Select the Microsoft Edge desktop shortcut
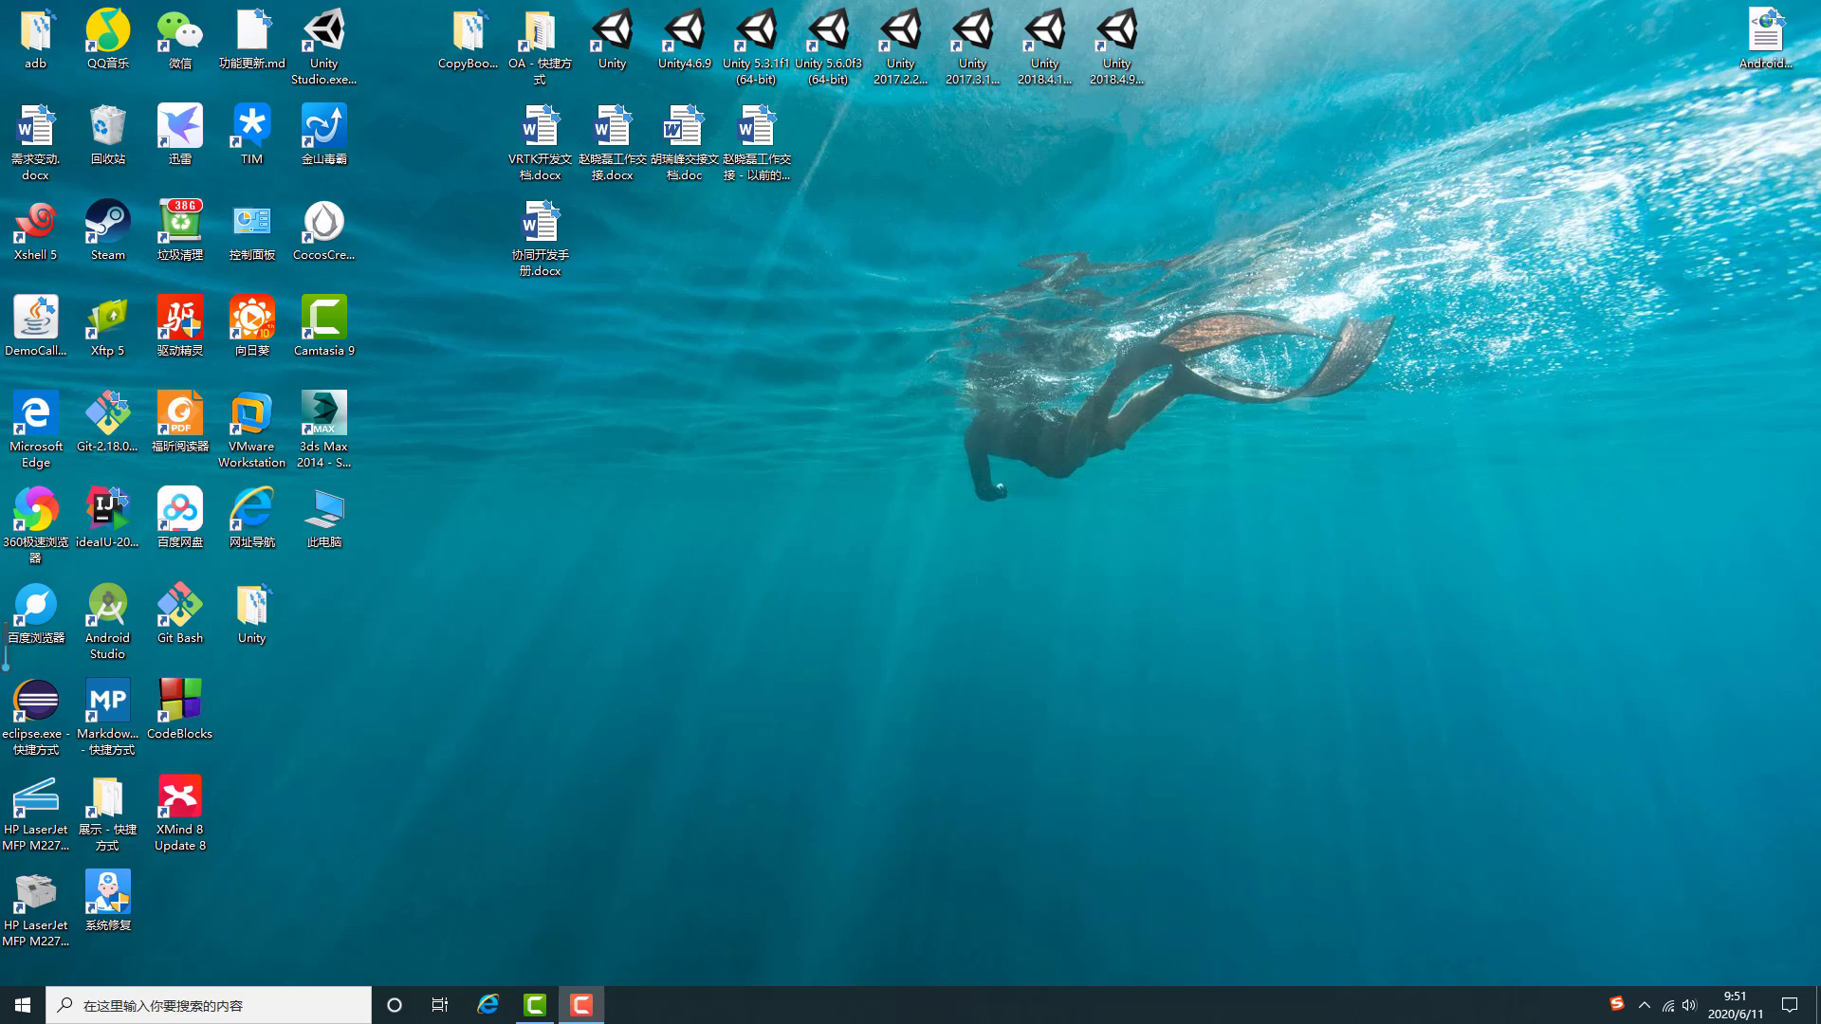The image size is (1821, 1024). coord(36,430)
